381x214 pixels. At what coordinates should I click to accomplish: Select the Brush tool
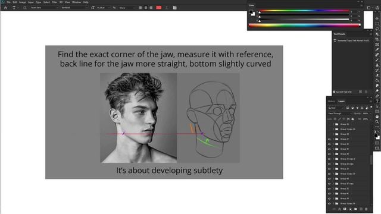[x=377, y=60]
